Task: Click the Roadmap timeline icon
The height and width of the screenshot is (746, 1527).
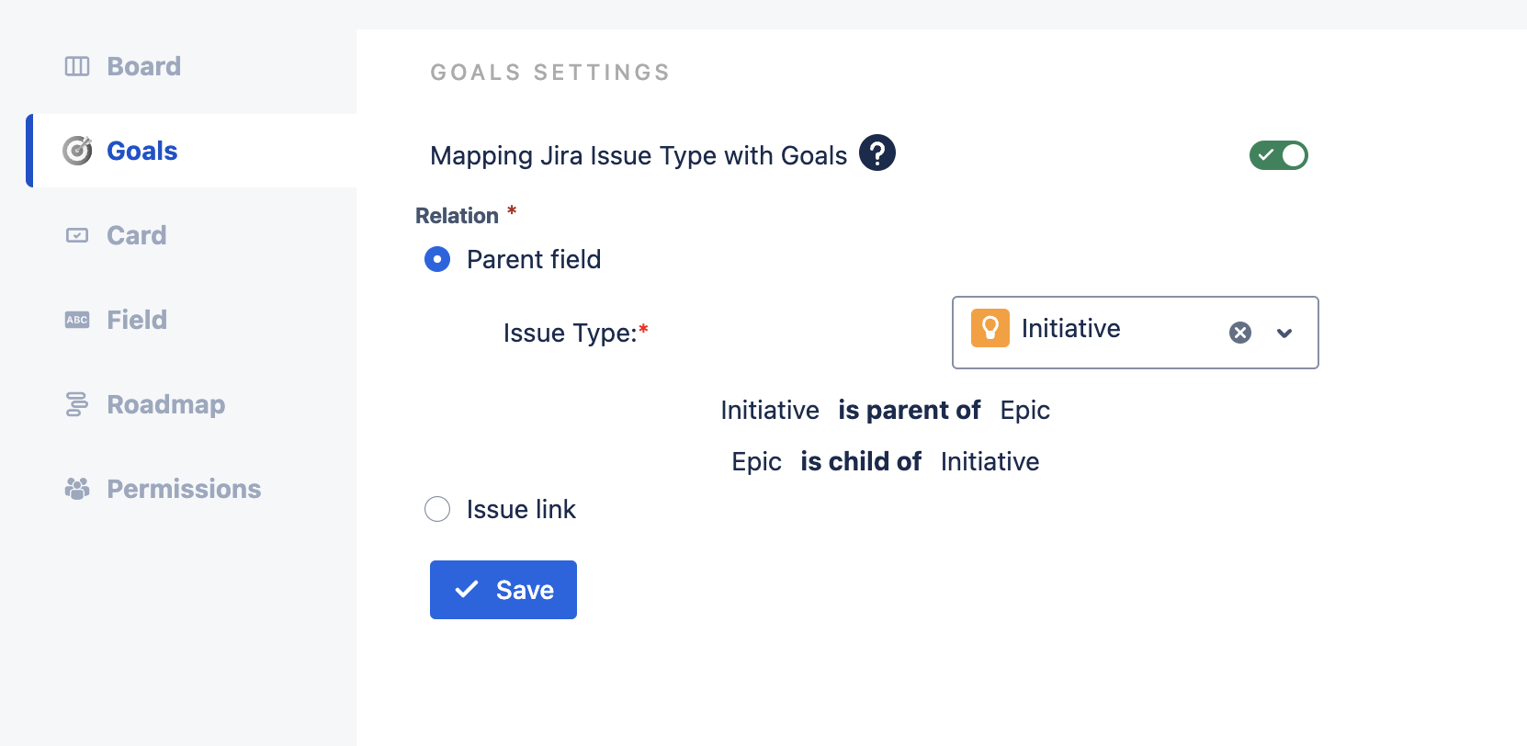Action: (77, 404)
